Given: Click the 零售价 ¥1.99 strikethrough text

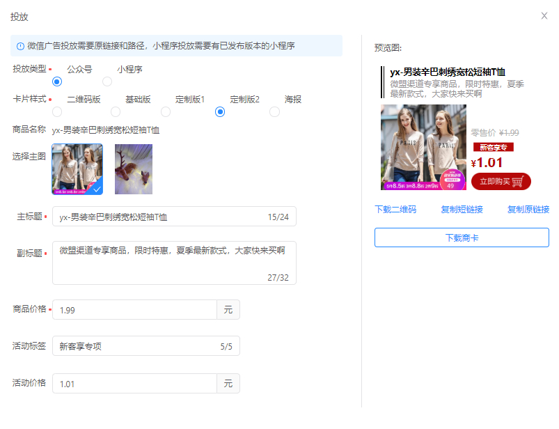Looking at the screenshot, I should 495,132.
